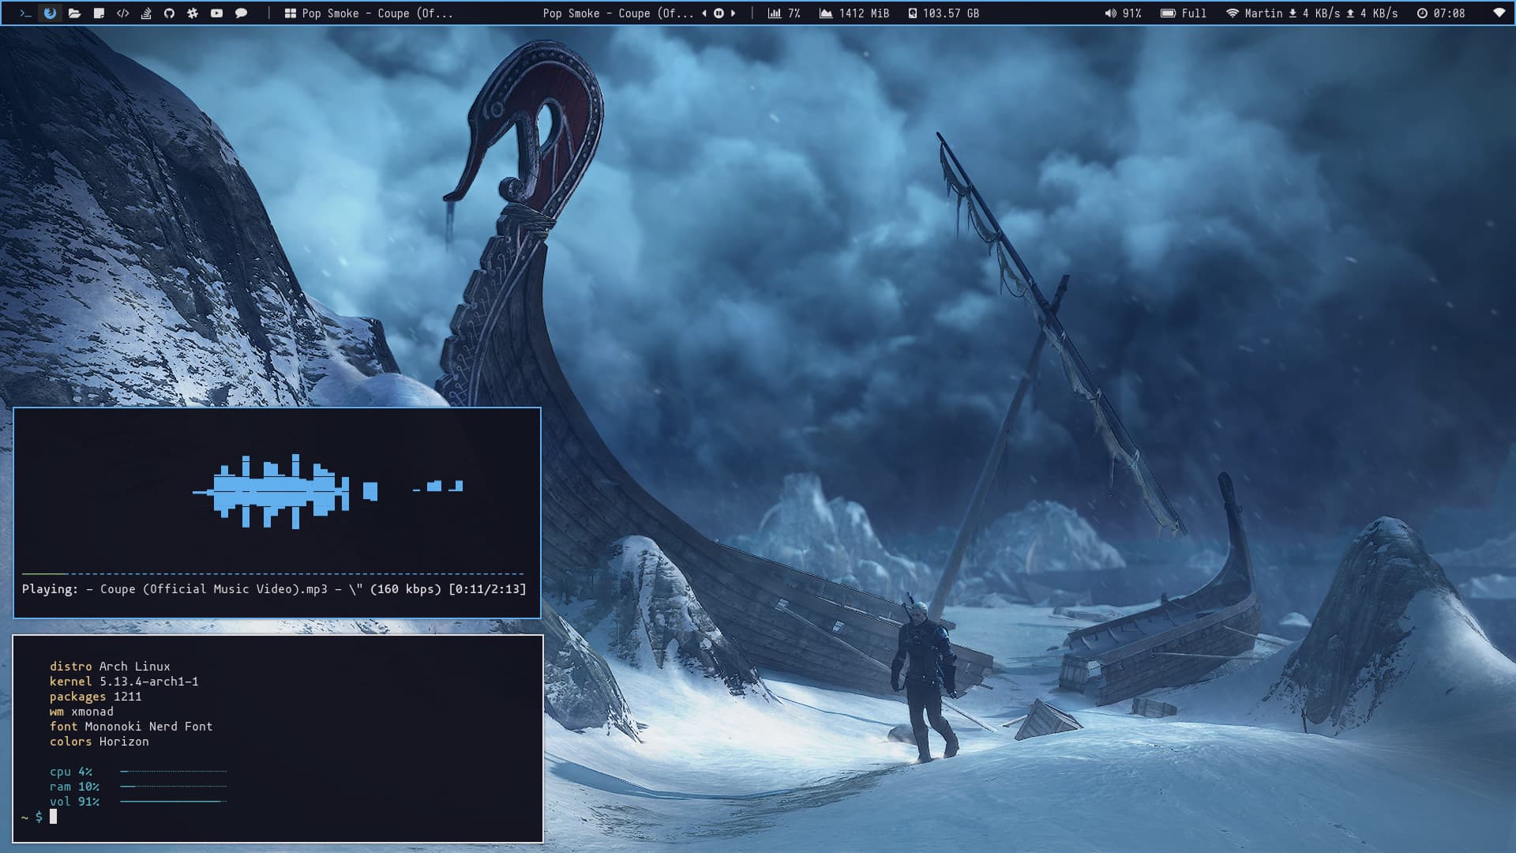Select the Java cup workspace icon

point(146,13)
